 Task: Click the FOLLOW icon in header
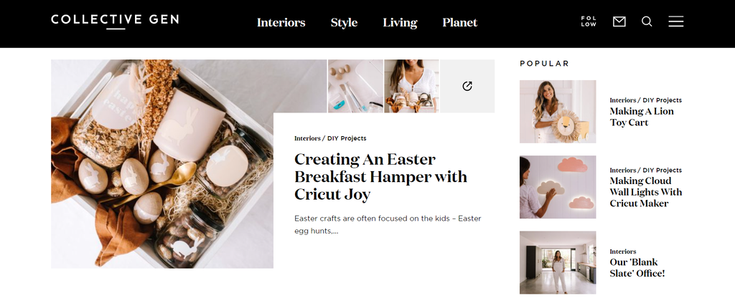pyautogui.click(x=589, y=21)
